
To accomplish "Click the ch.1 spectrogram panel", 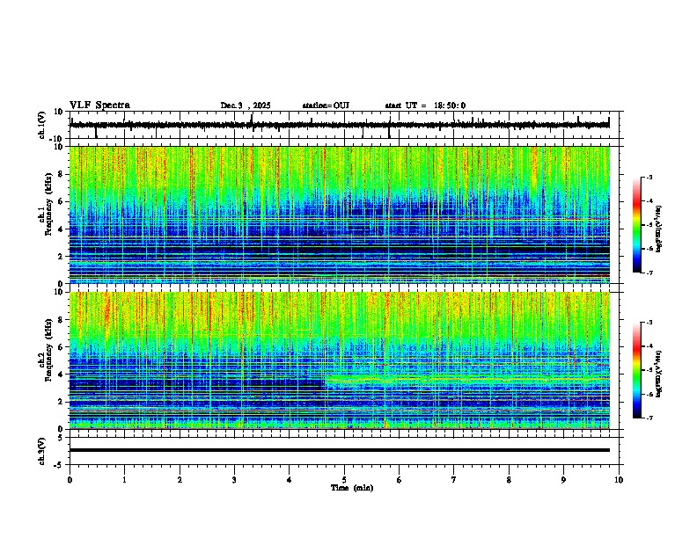I will click(340, 214).
